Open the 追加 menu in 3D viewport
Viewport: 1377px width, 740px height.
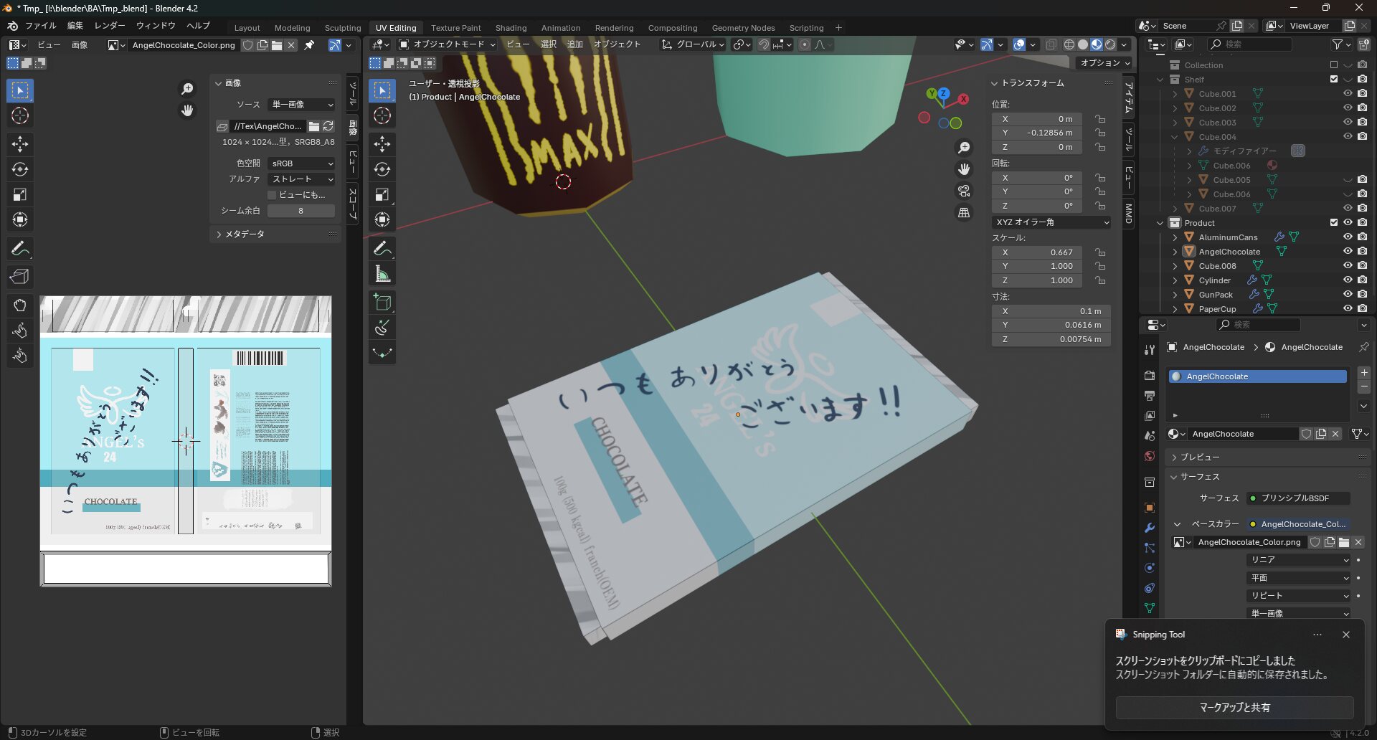click(x=575, y=44)
